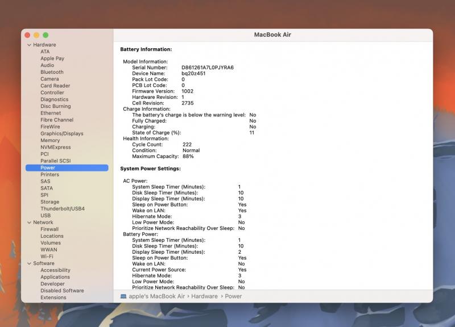This screenshot has width=455, height=327.
Task: Click apple's MacBook Air in path bar
Action: click(x=157, y=296)
